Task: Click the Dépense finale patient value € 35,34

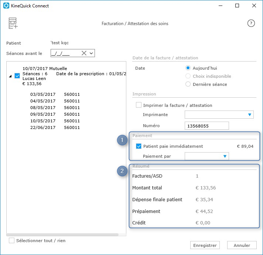Action: pos(204,199)
